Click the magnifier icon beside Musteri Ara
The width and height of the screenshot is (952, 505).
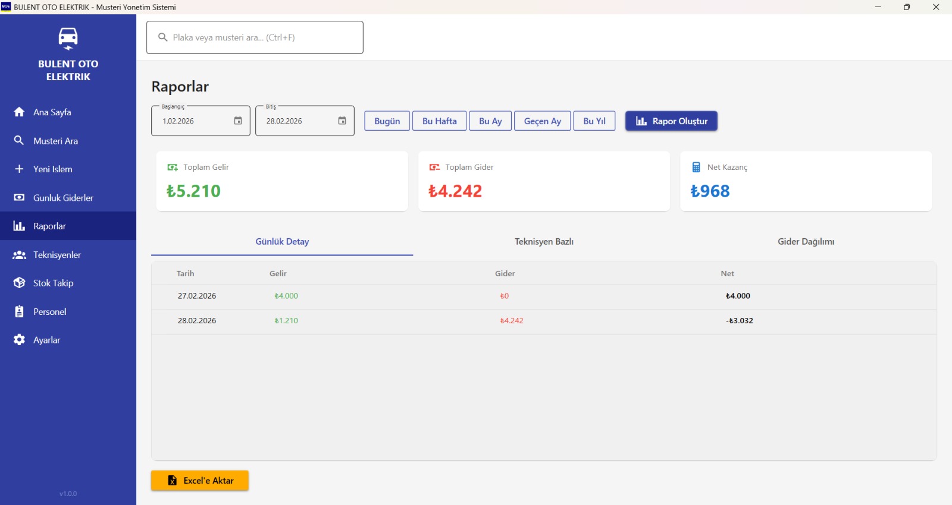coord(19,141)
